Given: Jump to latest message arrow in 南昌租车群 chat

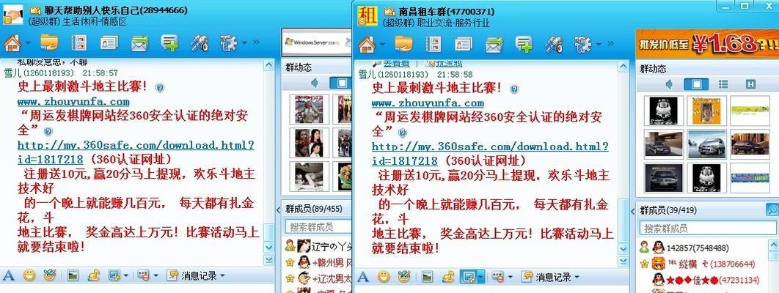Looking at the screenshot, I should coord(623,261).
